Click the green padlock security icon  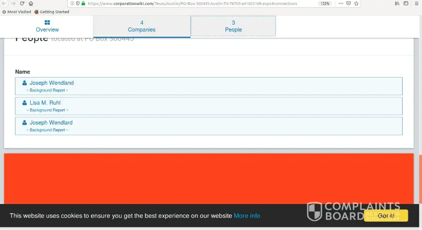83,4
